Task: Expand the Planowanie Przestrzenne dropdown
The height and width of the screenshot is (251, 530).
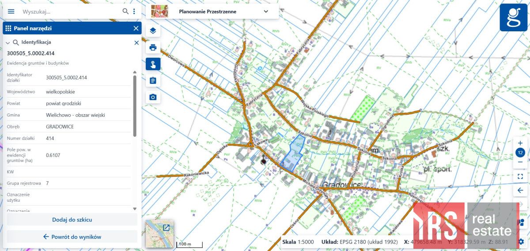Action: click(266, 11)
